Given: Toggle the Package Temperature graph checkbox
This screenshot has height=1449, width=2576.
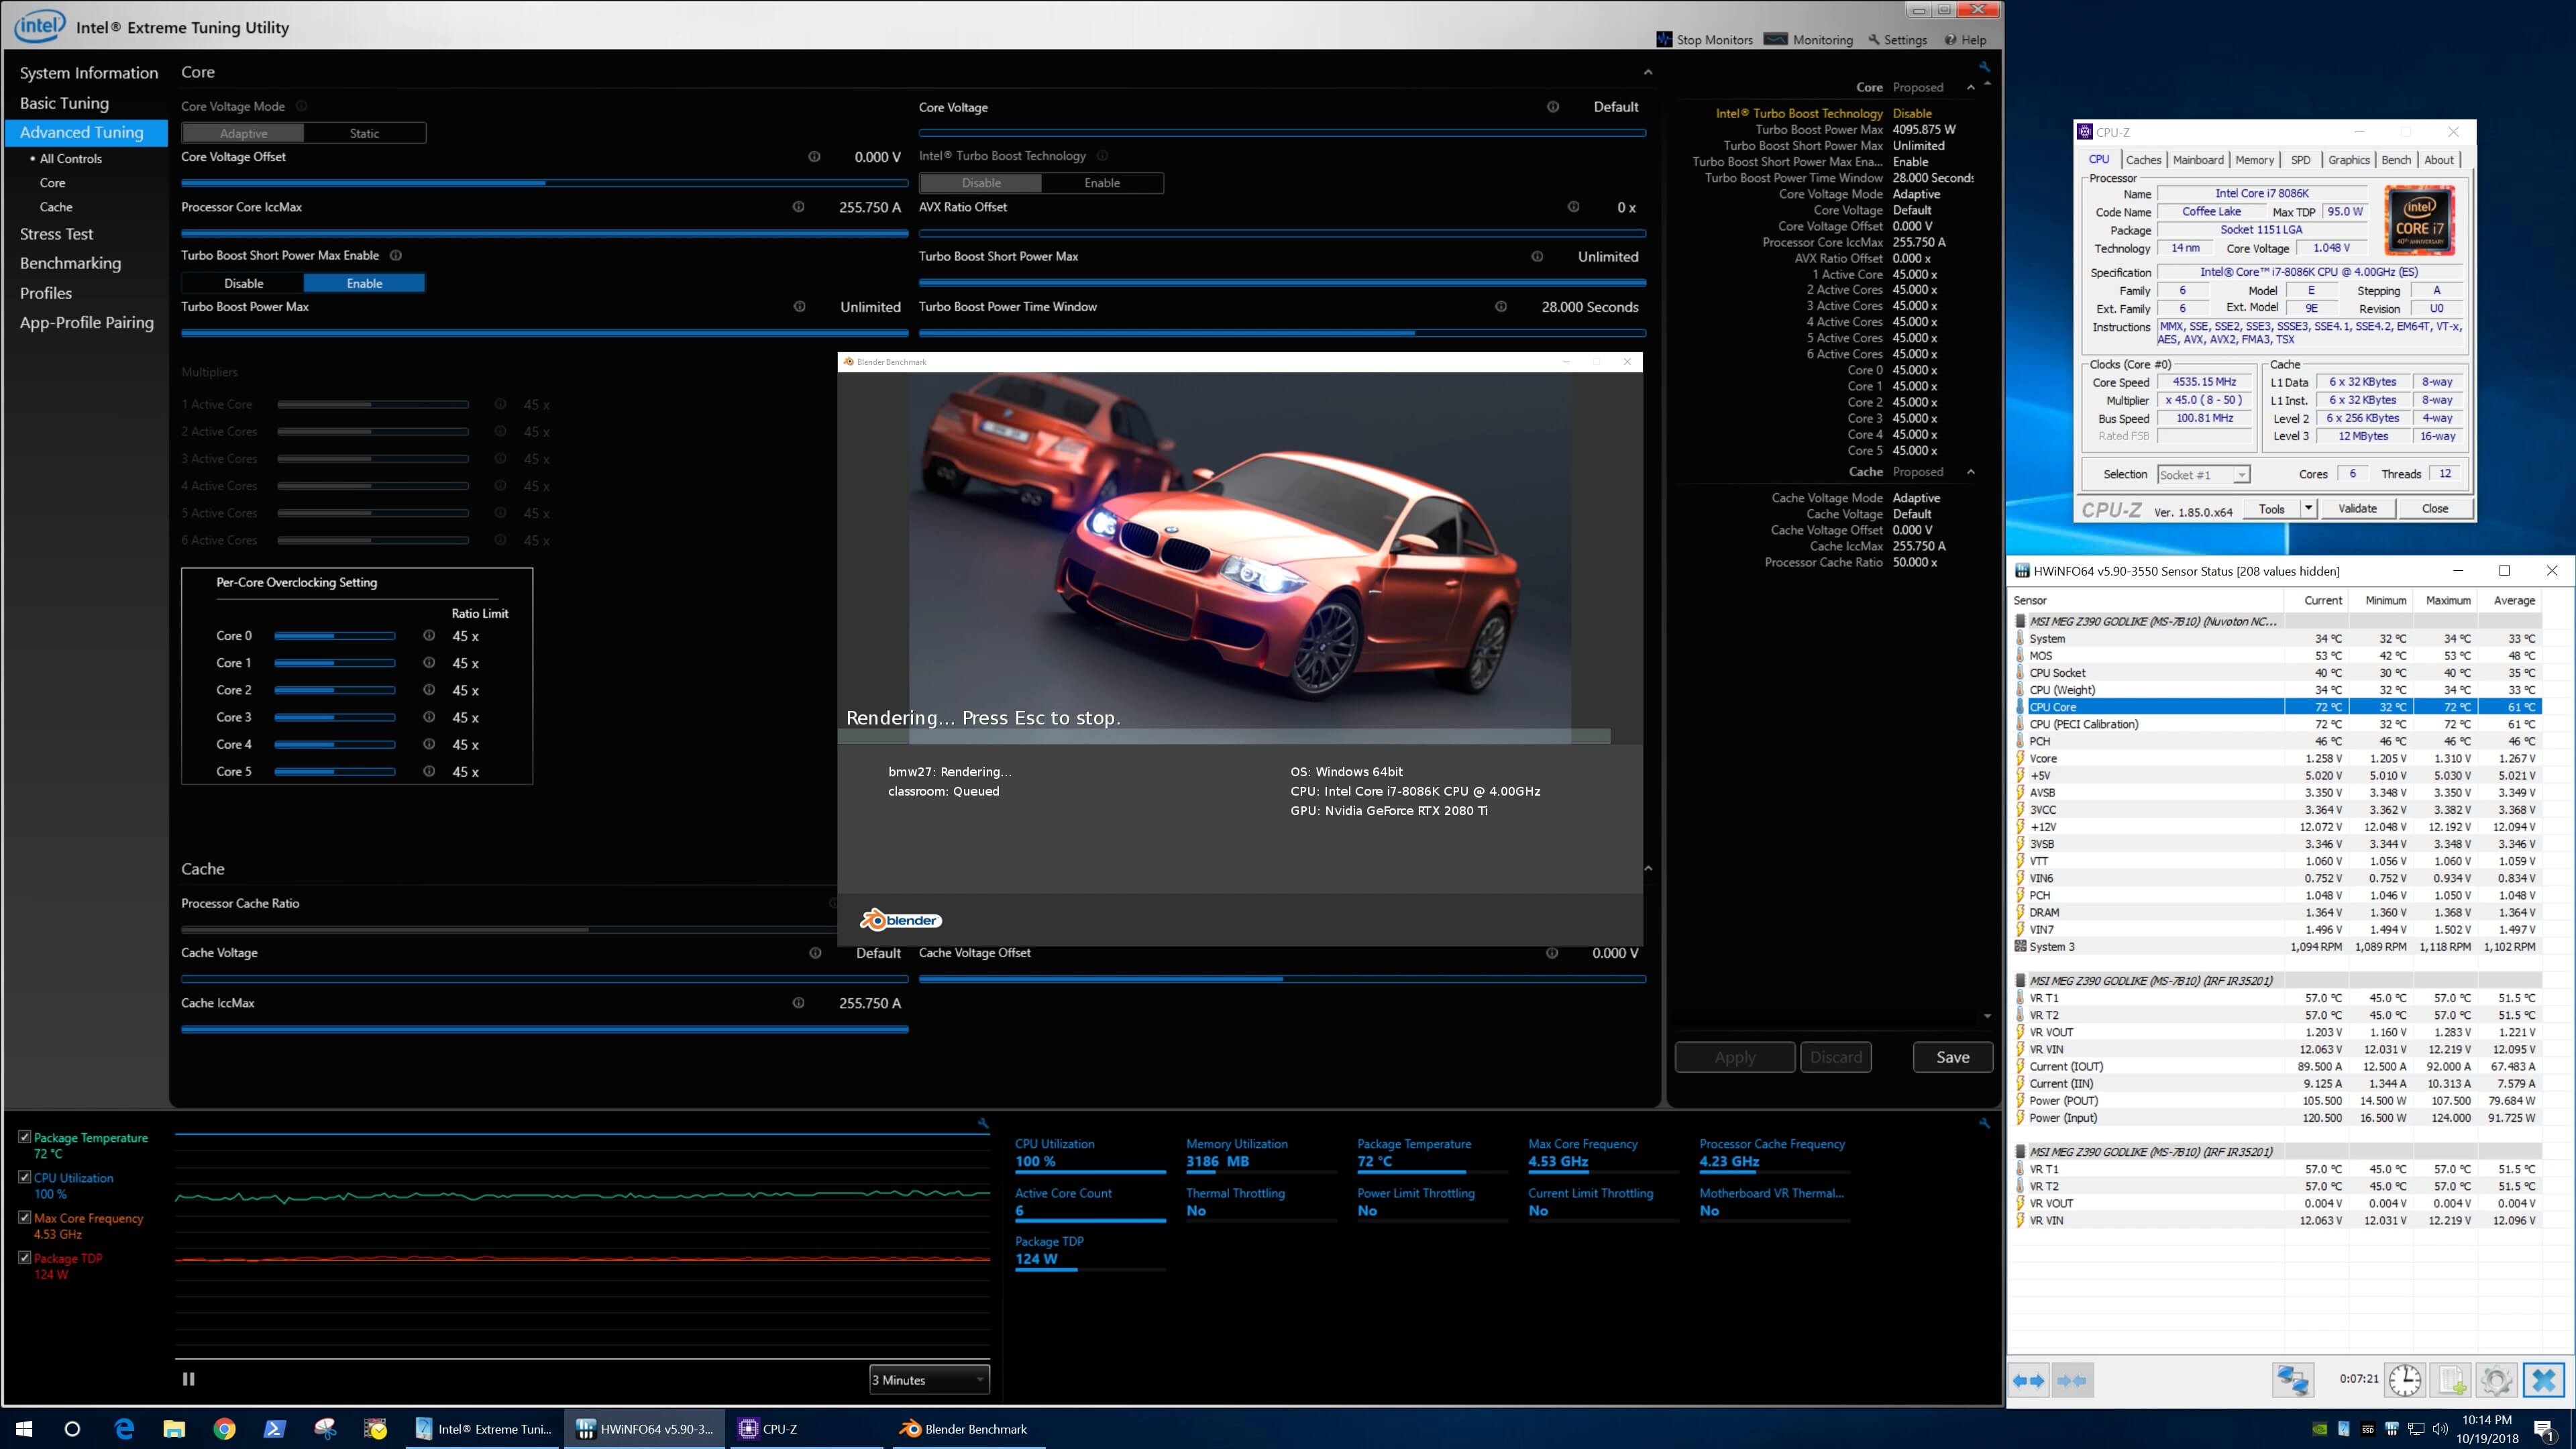Looking at the screenshot, I should (x=24, y=1137).
